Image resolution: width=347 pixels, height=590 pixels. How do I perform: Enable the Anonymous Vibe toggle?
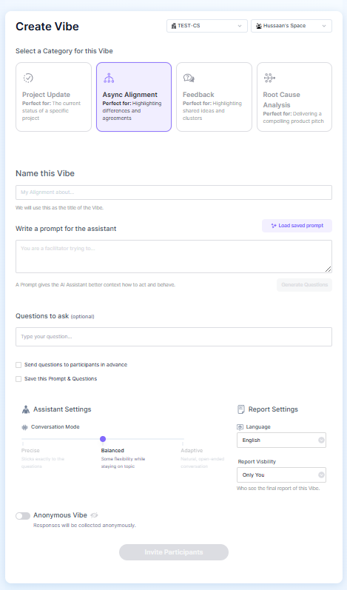click(x=23, y=516)
